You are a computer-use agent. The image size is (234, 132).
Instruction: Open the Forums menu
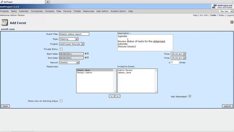[x=67, y=11]
